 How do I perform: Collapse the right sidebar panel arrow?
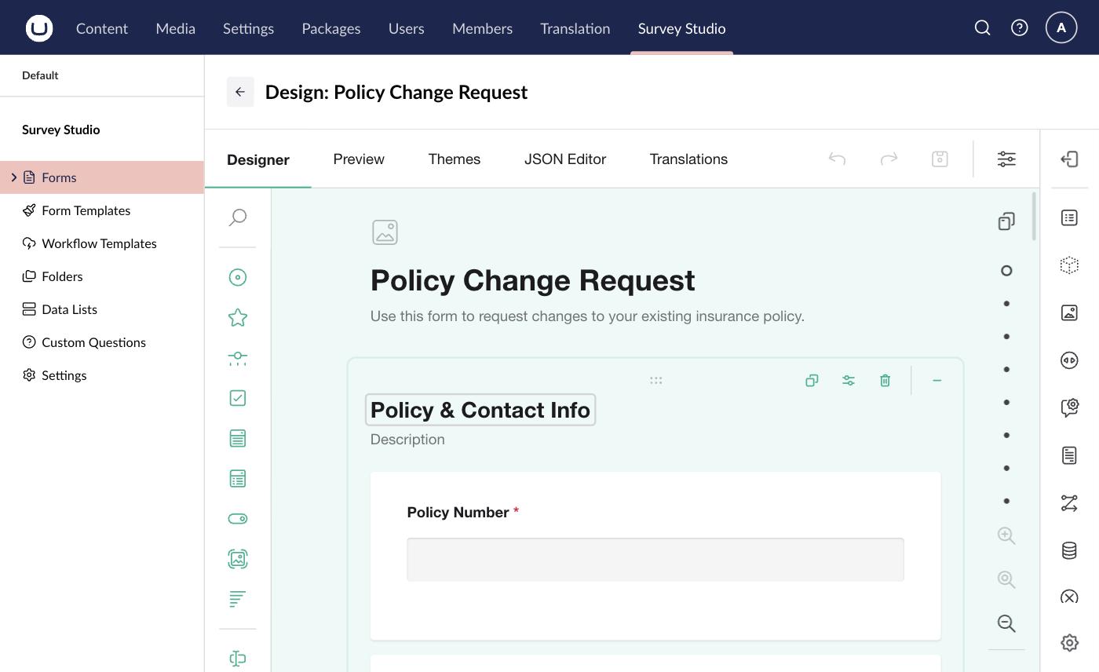(x=1069, y=159)
